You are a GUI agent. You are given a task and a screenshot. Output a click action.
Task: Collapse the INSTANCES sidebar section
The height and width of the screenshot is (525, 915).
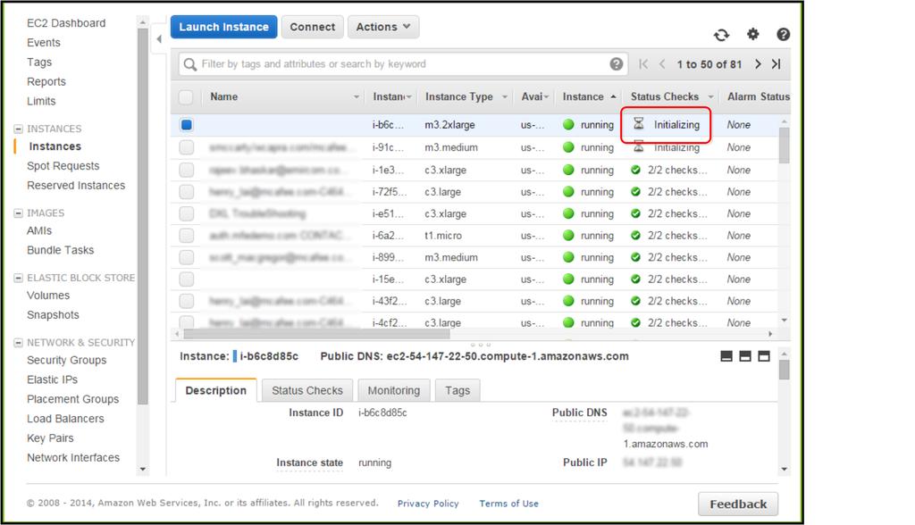point(18,129)
